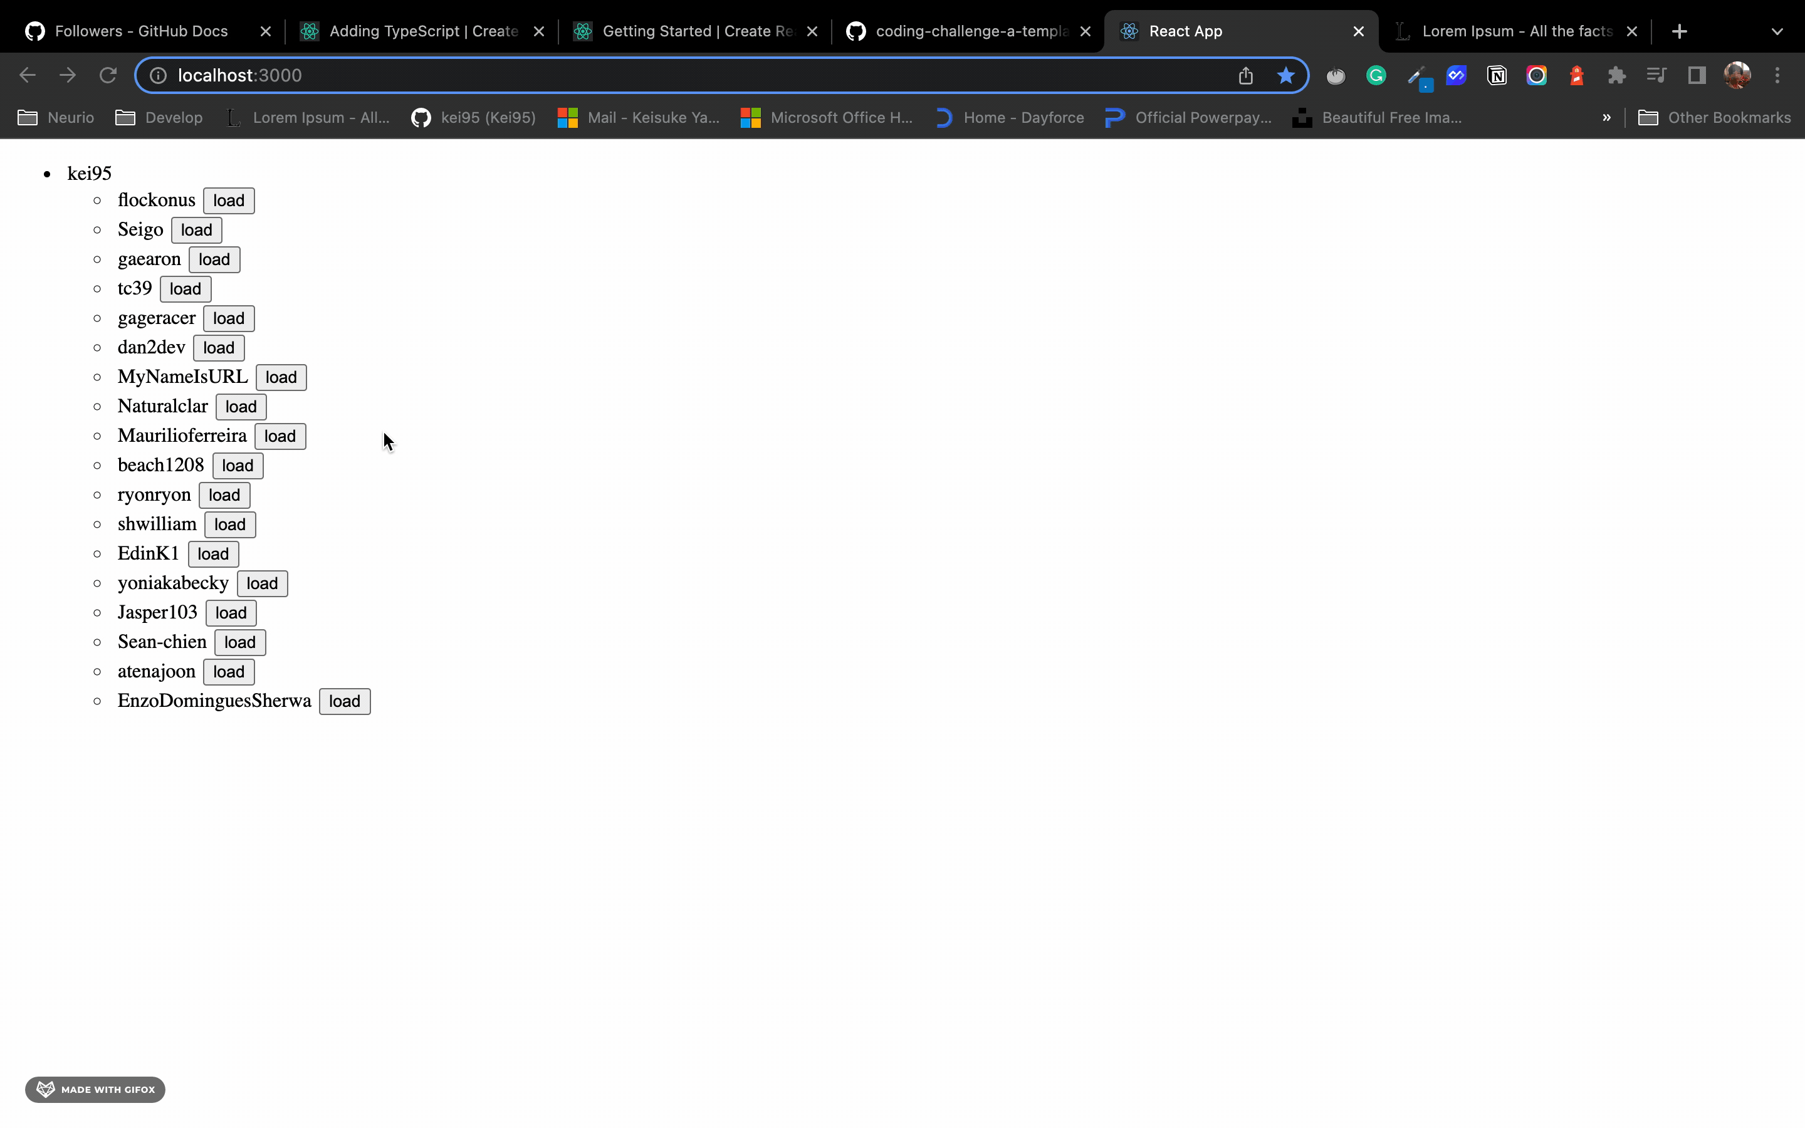Open the profile avatar
This screenshot has width=1805, height=1128.
1737,75
